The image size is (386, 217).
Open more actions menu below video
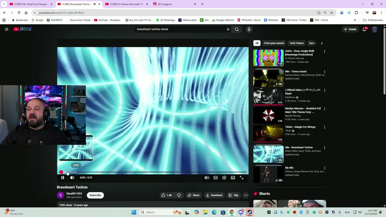(246, 195)
